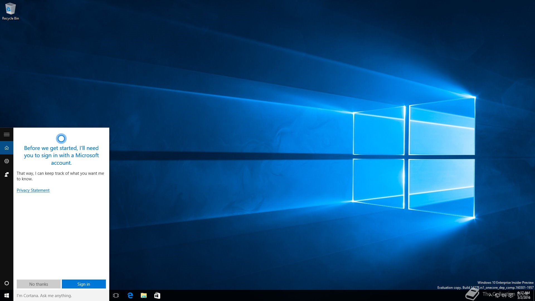Open the network status tray icon
Viewport: 535px width, 301px height.
497,295
